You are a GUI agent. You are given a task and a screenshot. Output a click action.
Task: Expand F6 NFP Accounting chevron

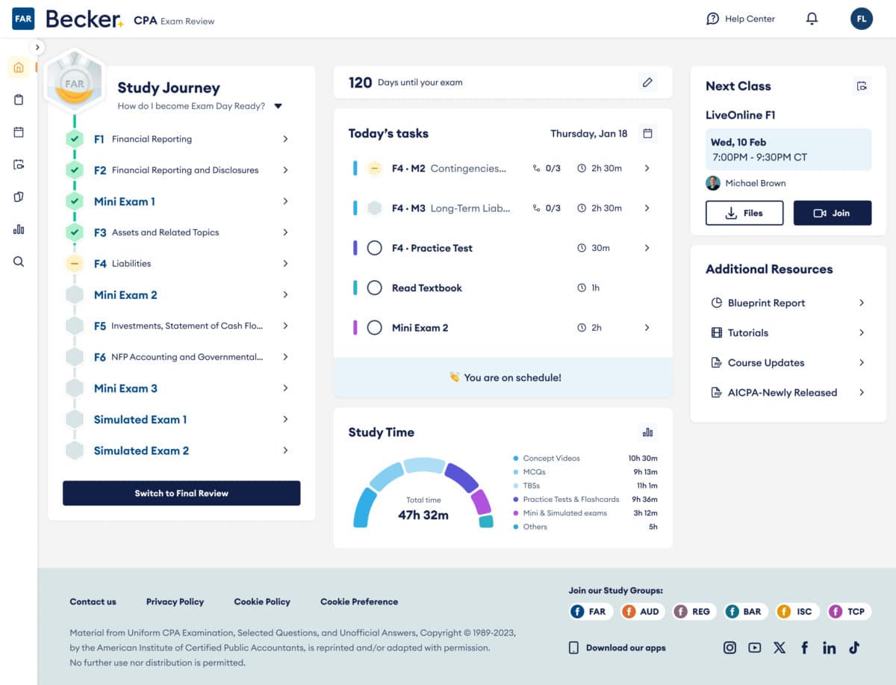285,357
